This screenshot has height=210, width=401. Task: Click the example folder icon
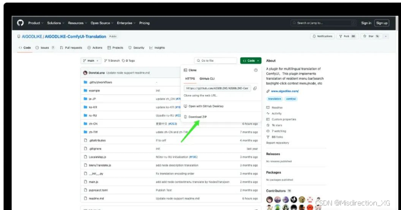point(85,90)
